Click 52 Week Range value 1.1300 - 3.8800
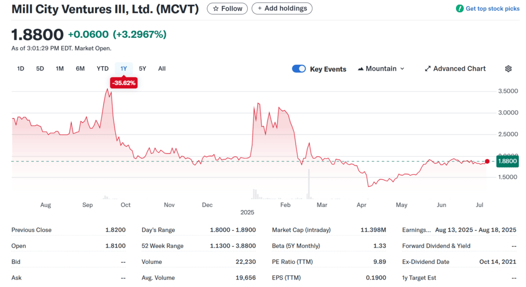Image resolution: width=526 pixels, height=287 pixels. [x=233, y=246]
